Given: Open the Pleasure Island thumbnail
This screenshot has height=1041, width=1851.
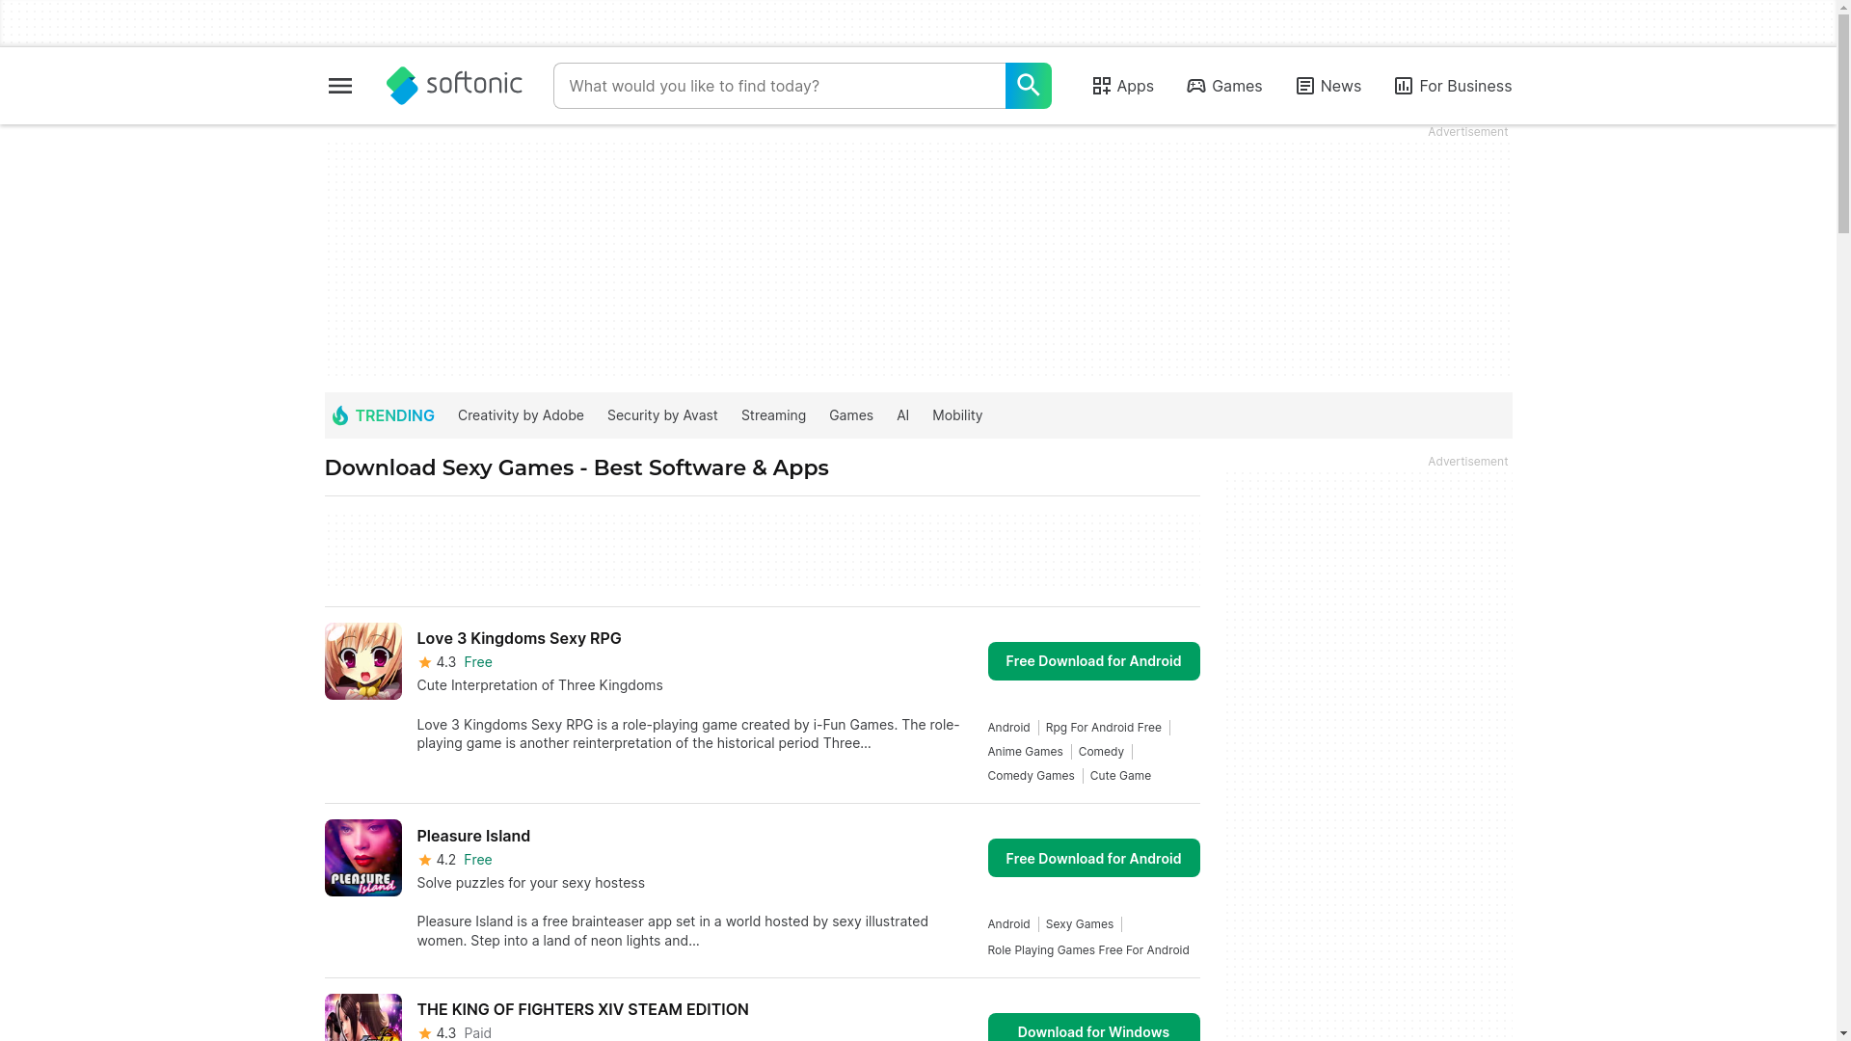Looking at the screenshot, I should (363, 858).
